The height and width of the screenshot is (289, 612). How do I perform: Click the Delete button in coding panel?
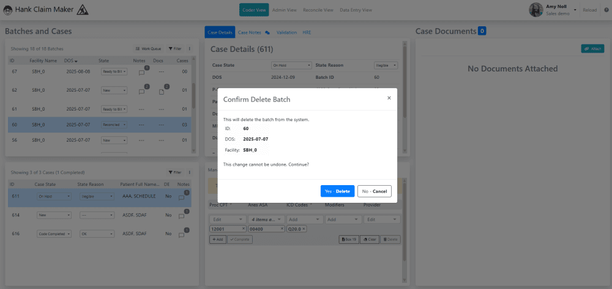click(x=390, y=239)
